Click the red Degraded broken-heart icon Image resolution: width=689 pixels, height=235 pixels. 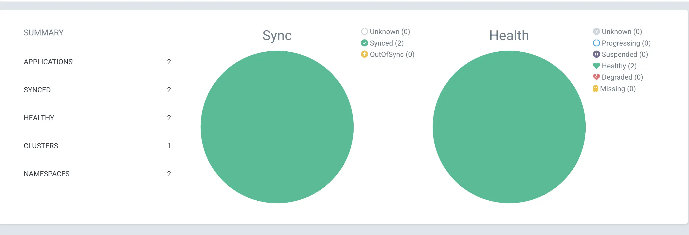pos(596,77)
